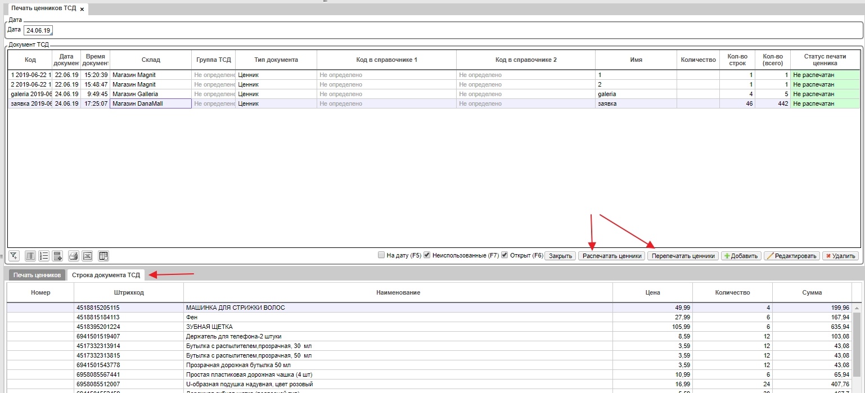Click the add filter funnel icon
This screenshot has height=393, width=865.
pos(14,256)
